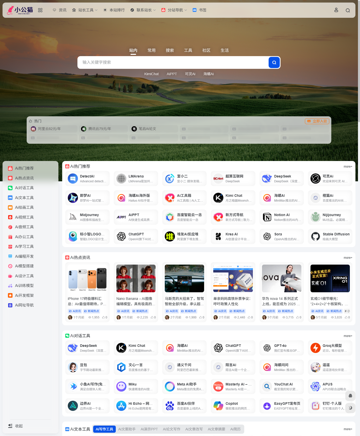Open more+ link in Ai热点资讯 section

point(348,258)
